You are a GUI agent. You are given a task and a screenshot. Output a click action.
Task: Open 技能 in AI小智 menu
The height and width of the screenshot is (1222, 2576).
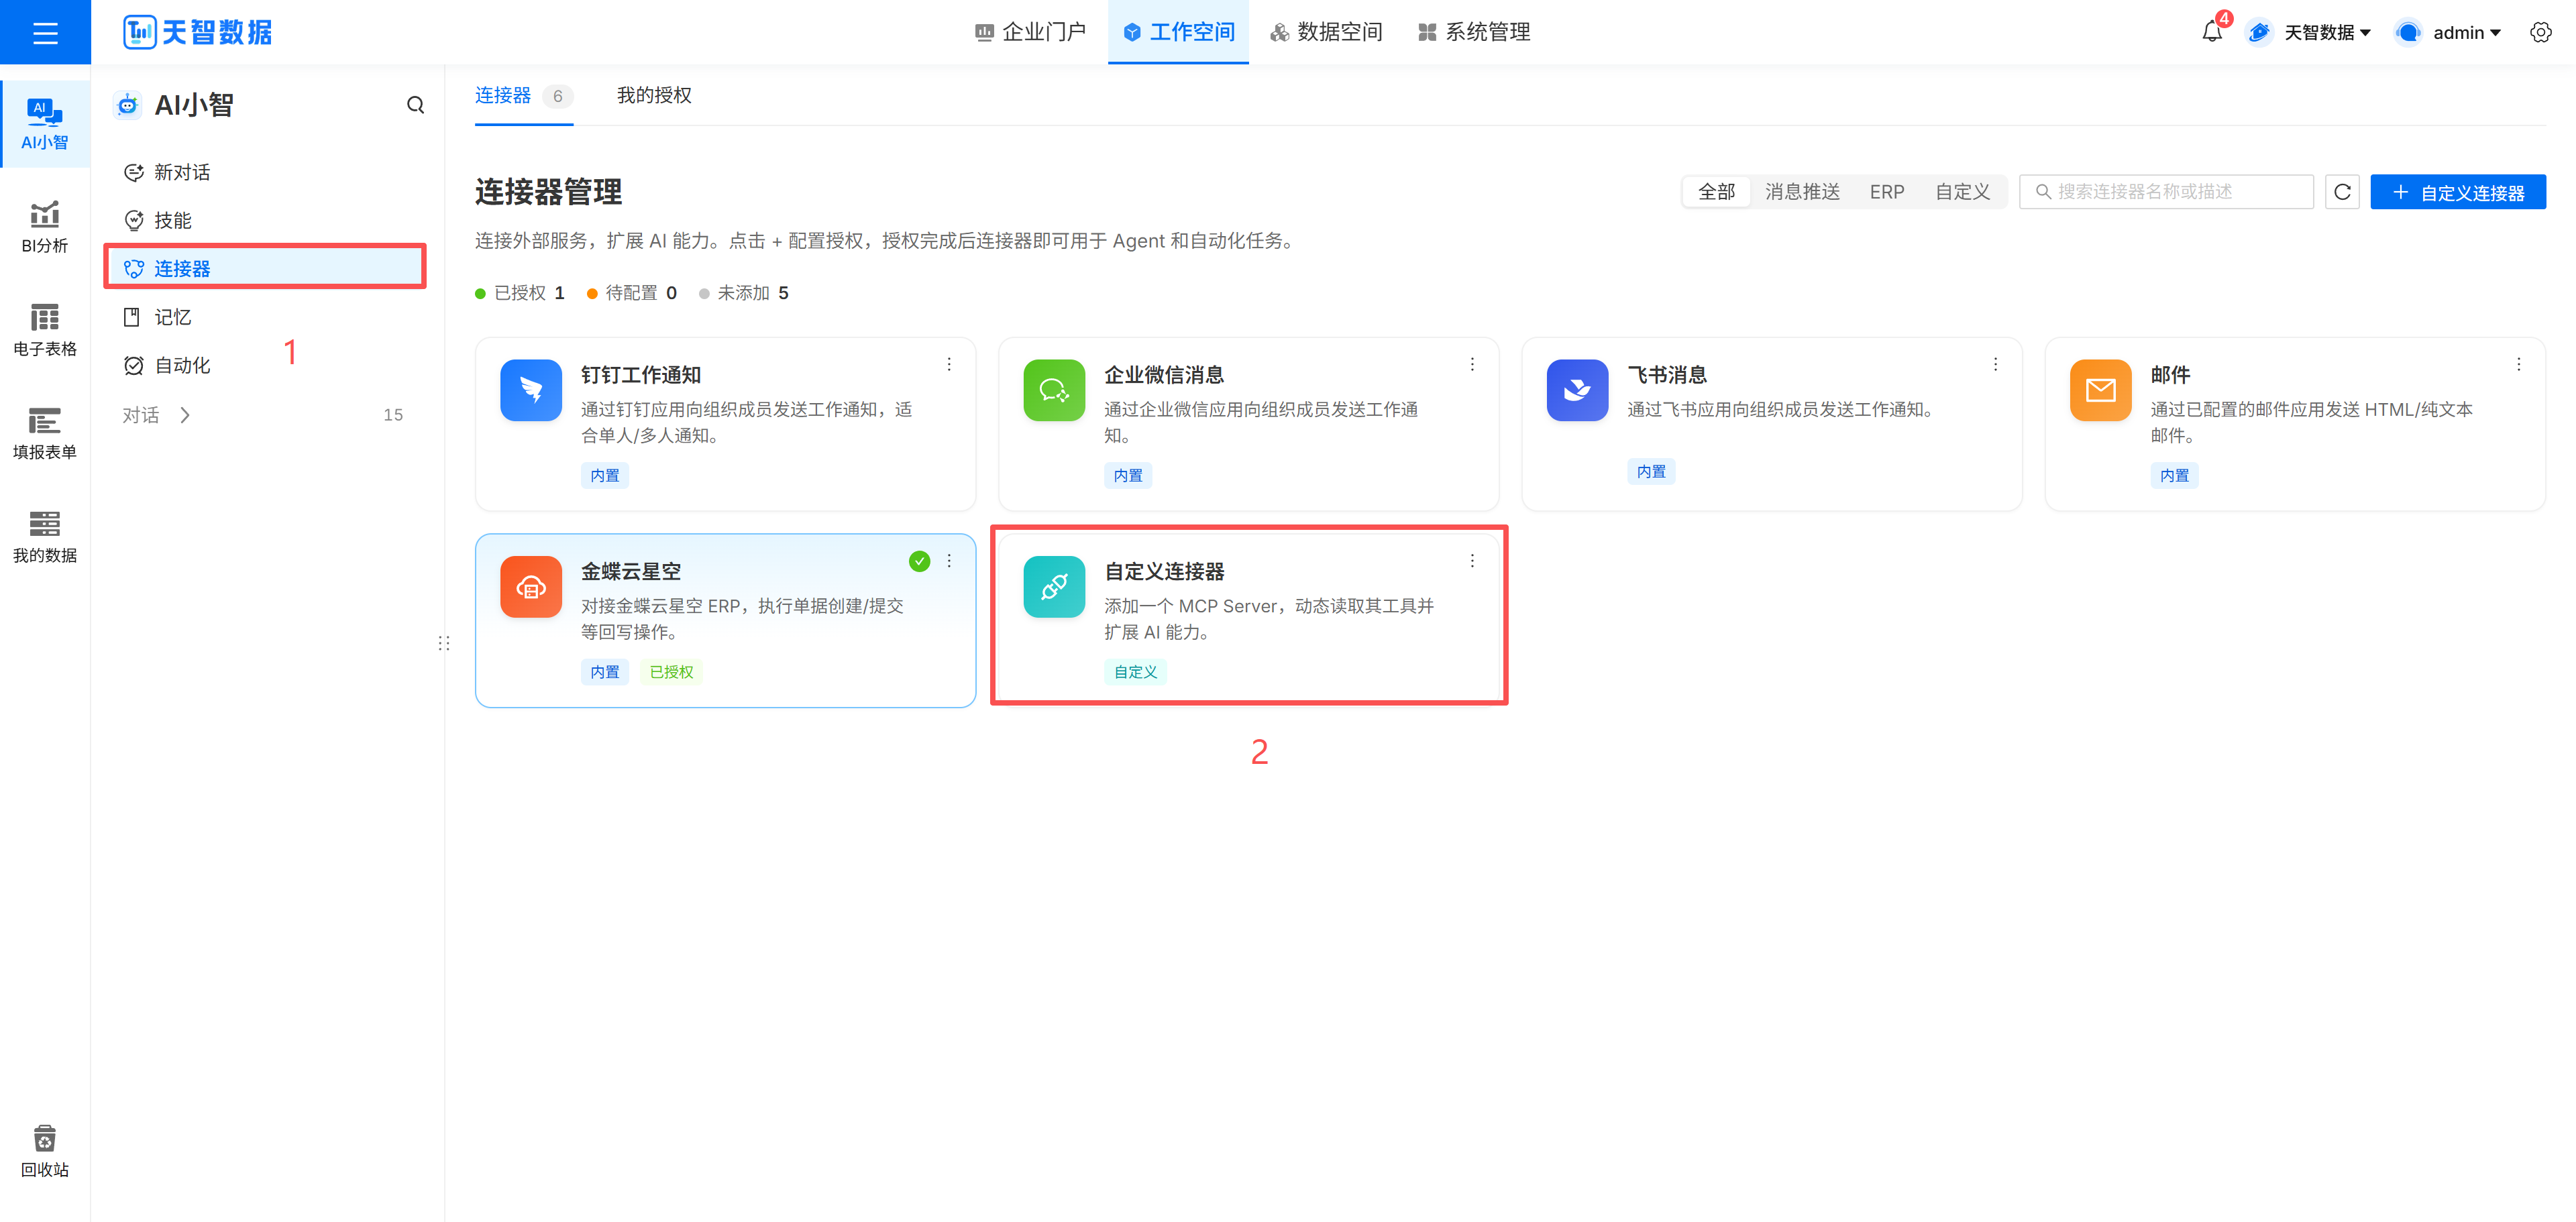(157, 220)
